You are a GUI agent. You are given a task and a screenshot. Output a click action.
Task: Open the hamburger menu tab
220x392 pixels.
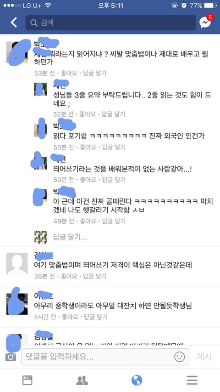tap(192, 380)
